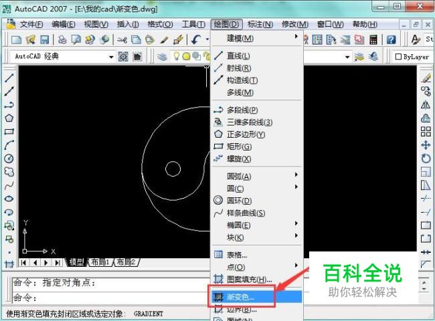Open the 格式(O) menu
This screenshot has width=435, height=321.
[160, 25]
